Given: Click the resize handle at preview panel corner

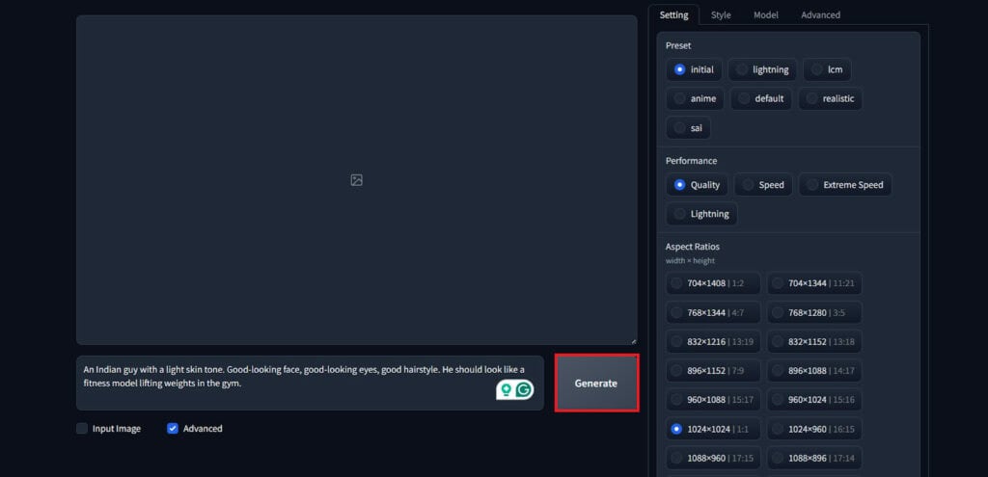Looking at the screenshot, I should 633,340.
